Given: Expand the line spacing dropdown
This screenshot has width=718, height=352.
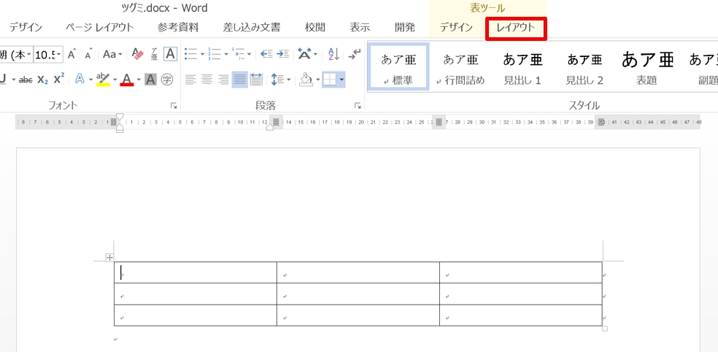Looking at the screenshot, I should tap(289, 80).
